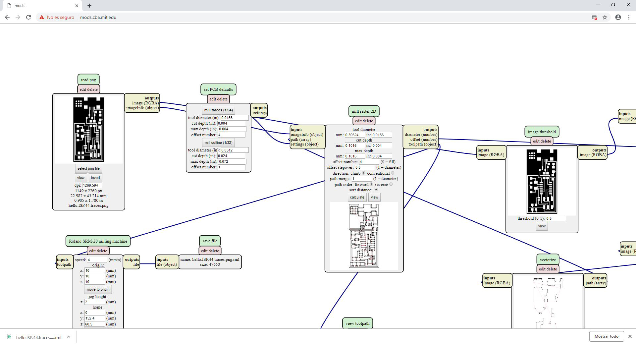Select reverse path order option

tap(391, 184)
